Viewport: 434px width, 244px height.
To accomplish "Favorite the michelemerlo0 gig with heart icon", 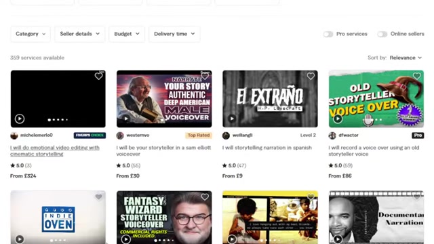I will click(98, 76).
